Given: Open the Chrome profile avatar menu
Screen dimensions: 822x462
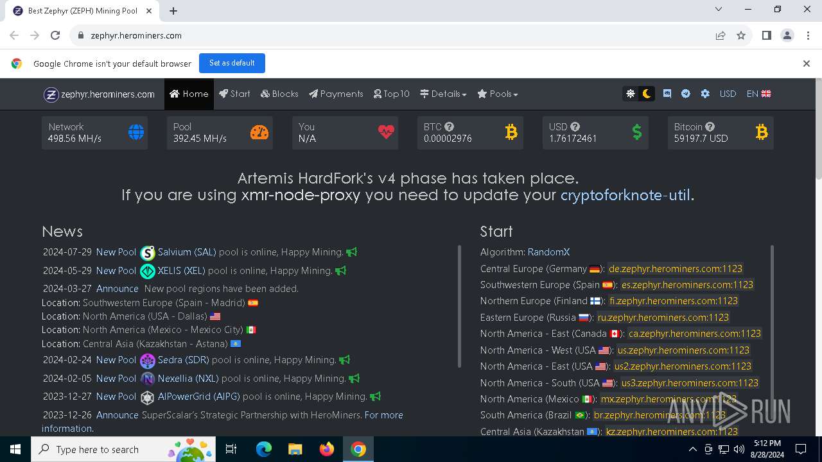Looking at the screenshot, I should [x=787, y=35].
